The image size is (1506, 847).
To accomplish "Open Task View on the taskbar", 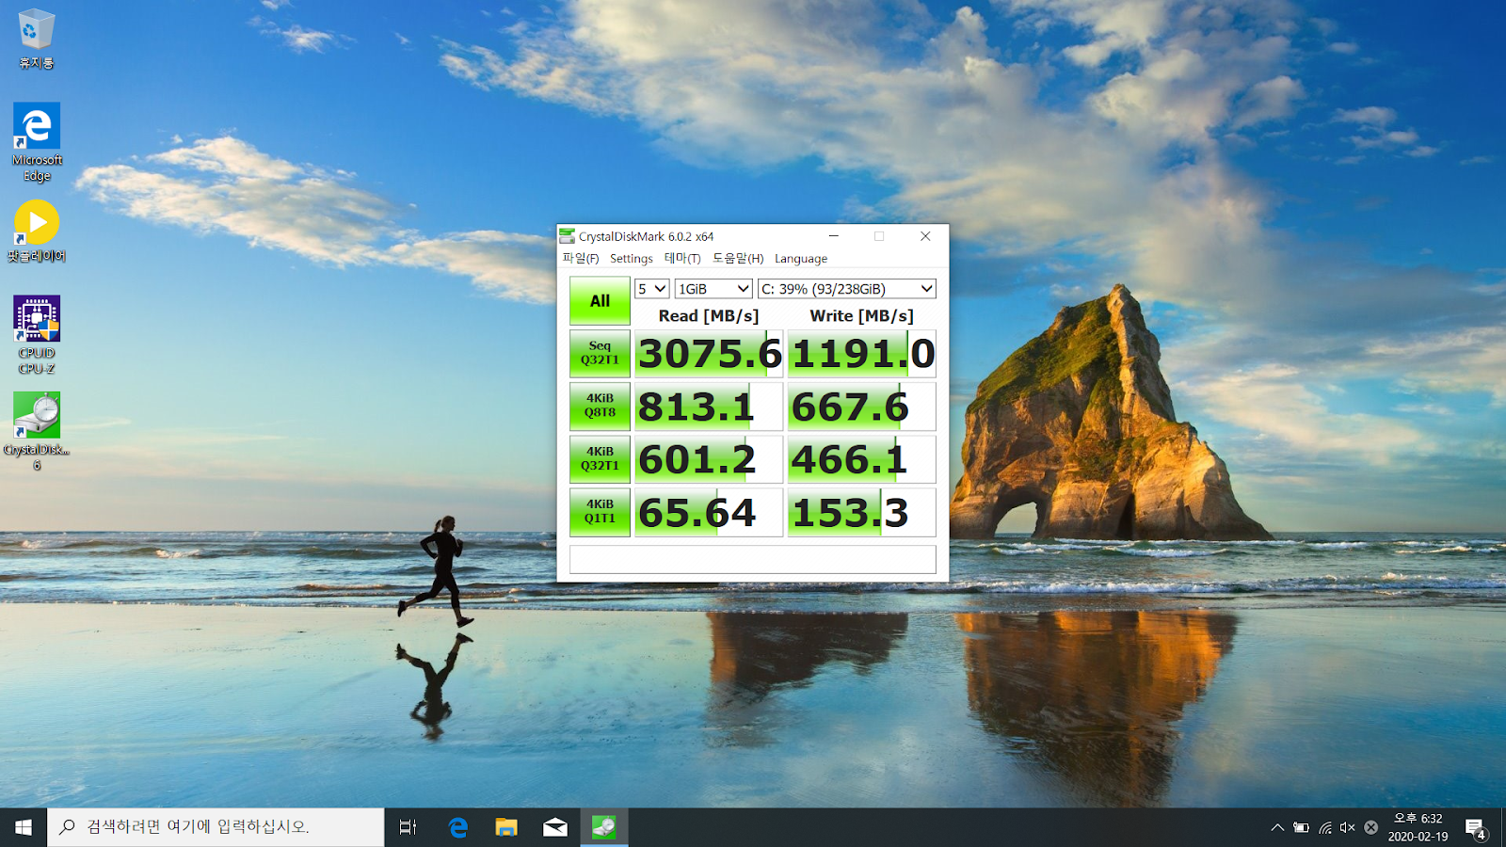I will click(408, 827).
